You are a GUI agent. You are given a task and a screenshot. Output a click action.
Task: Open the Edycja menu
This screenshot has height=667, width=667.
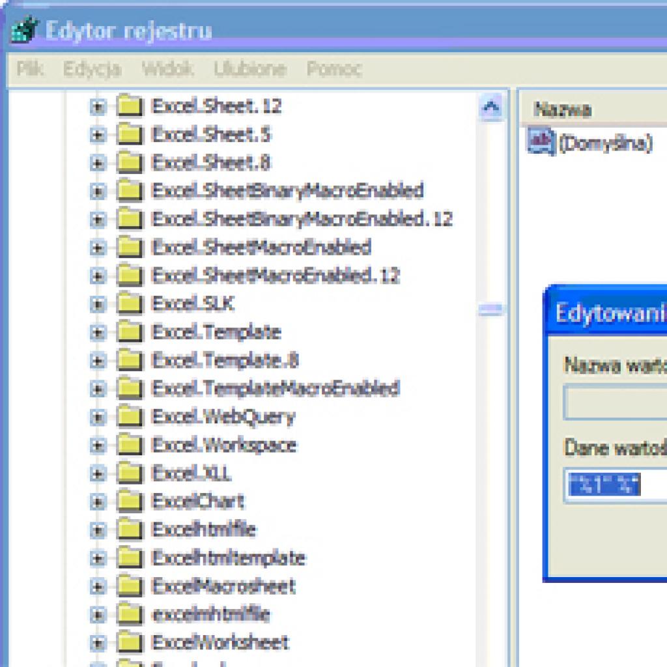pyautogui.click(x=92, y=68)
